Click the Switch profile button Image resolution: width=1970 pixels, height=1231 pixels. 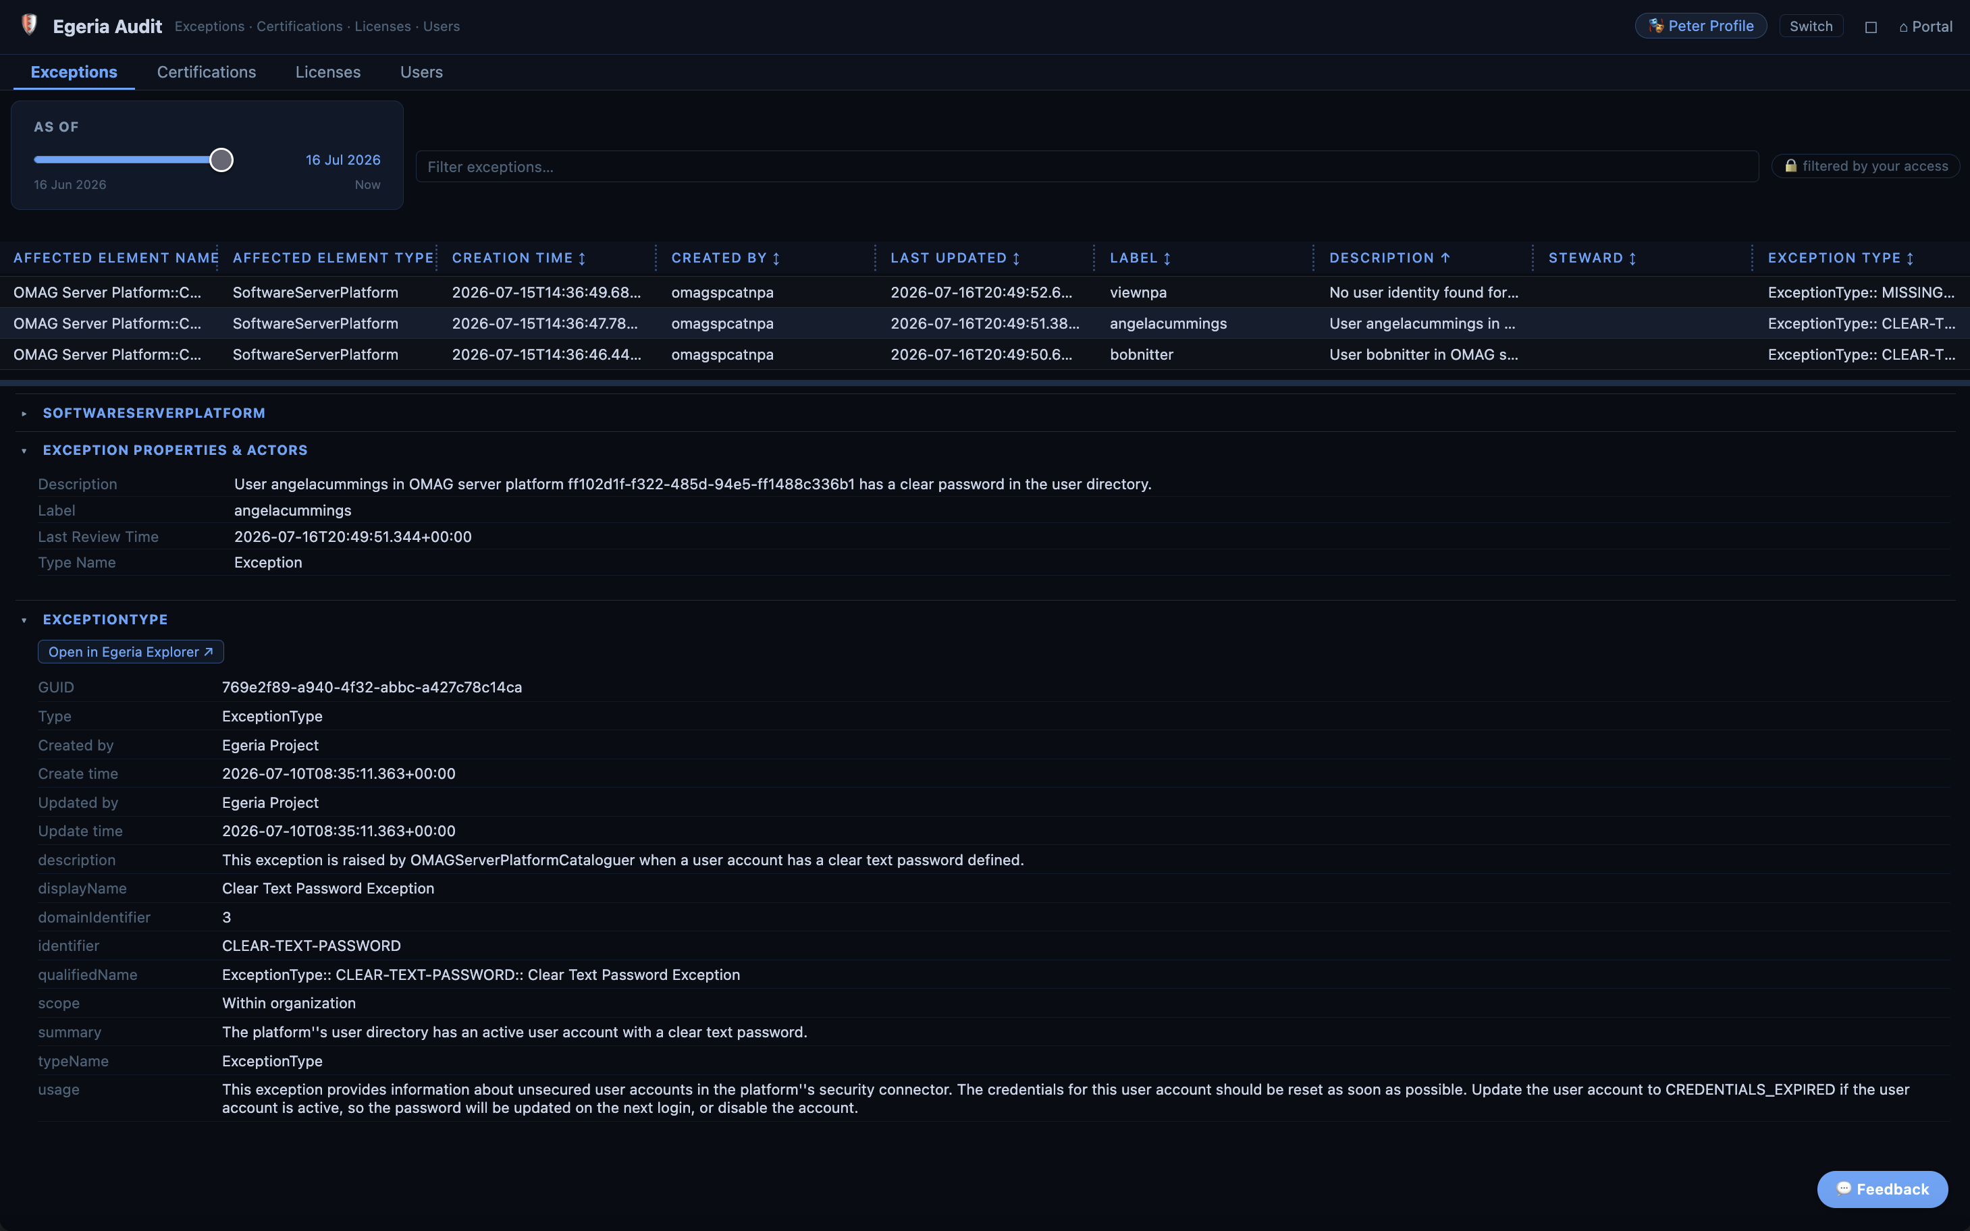1811,26
